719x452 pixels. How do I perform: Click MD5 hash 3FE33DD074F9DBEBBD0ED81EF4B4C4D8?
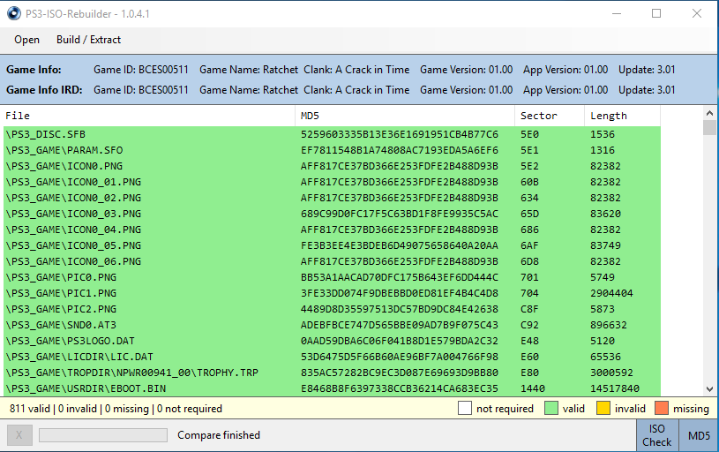400,293
